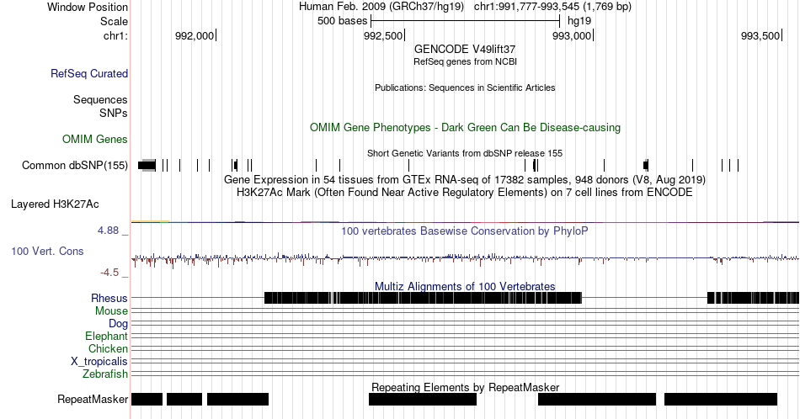Click the GTEx Gene Expression track title
Viewport: 800px width, 419px height.
(465, 180)
